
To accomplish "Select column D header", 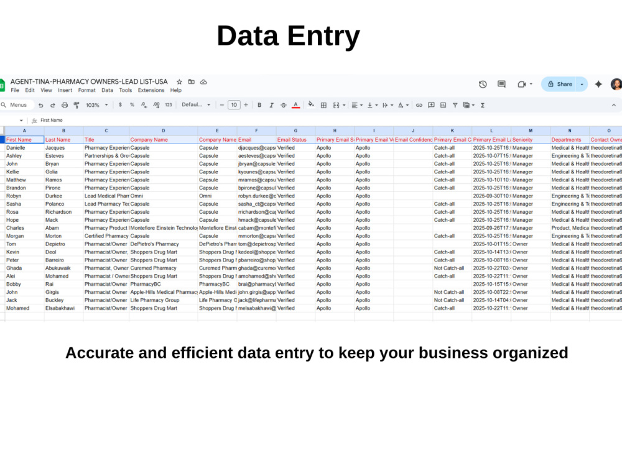I will tap(164, 130).
